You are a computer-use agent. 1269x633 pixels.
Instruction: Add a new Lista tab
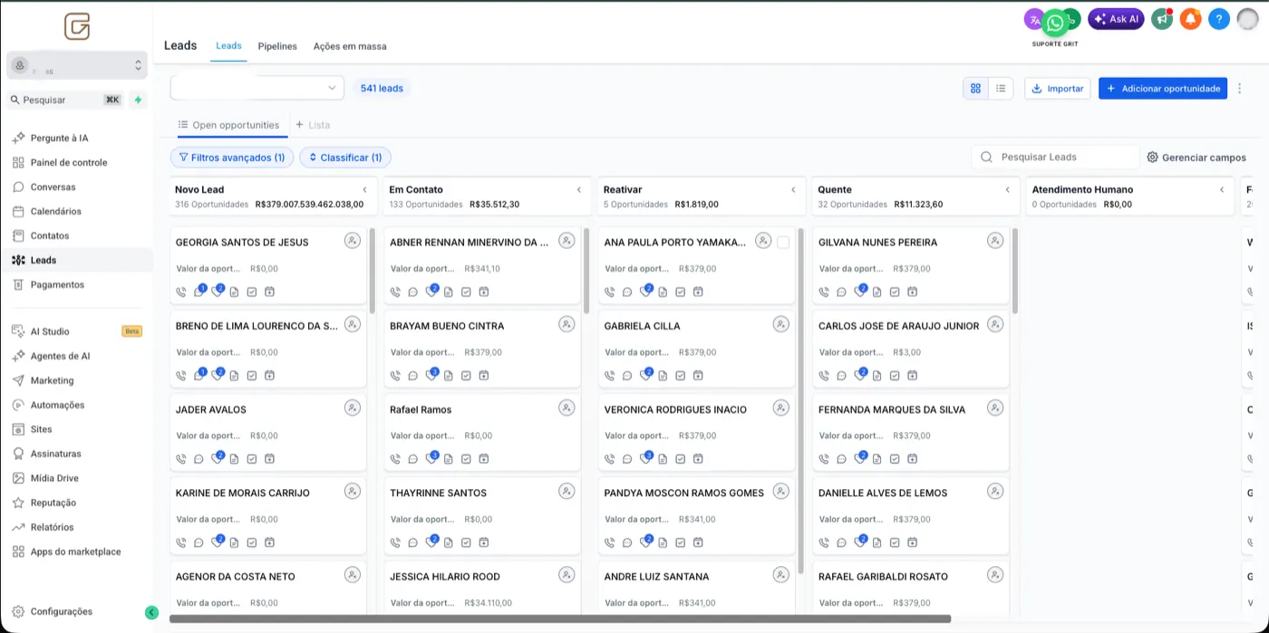click(313, 125)
